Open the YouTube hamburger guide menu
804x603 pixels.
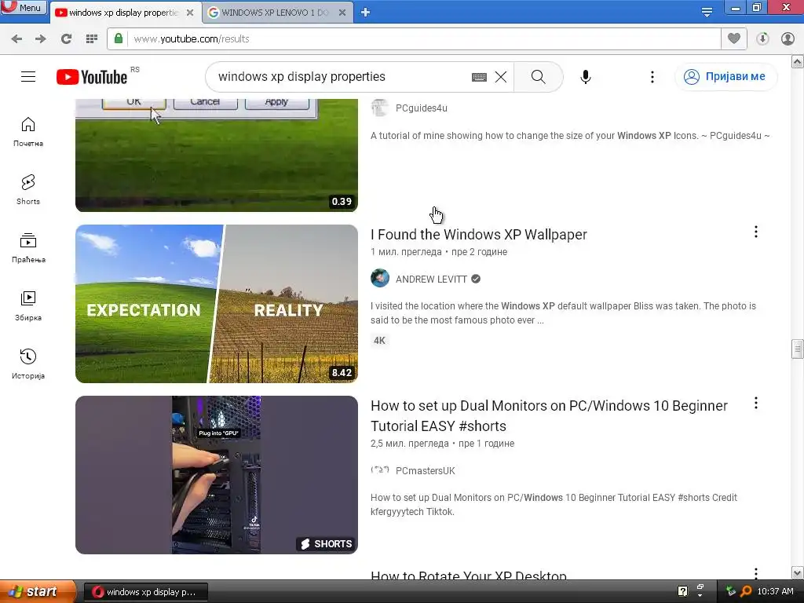28,77
